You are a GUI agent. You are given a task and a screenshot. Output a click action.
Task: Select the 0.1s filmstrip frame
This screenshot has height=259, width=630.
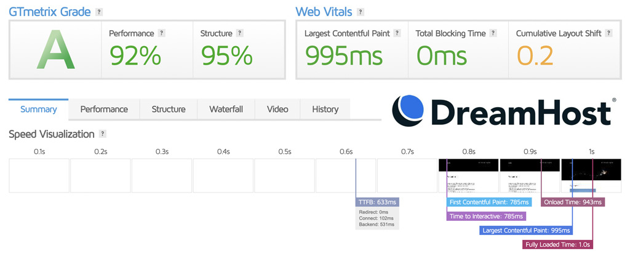[39, 175]
